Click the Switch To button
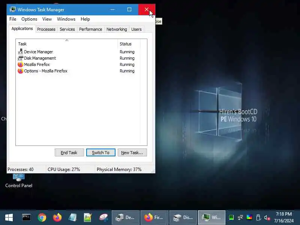Screen dimensions: 300x225 click(x=100, y=153)
